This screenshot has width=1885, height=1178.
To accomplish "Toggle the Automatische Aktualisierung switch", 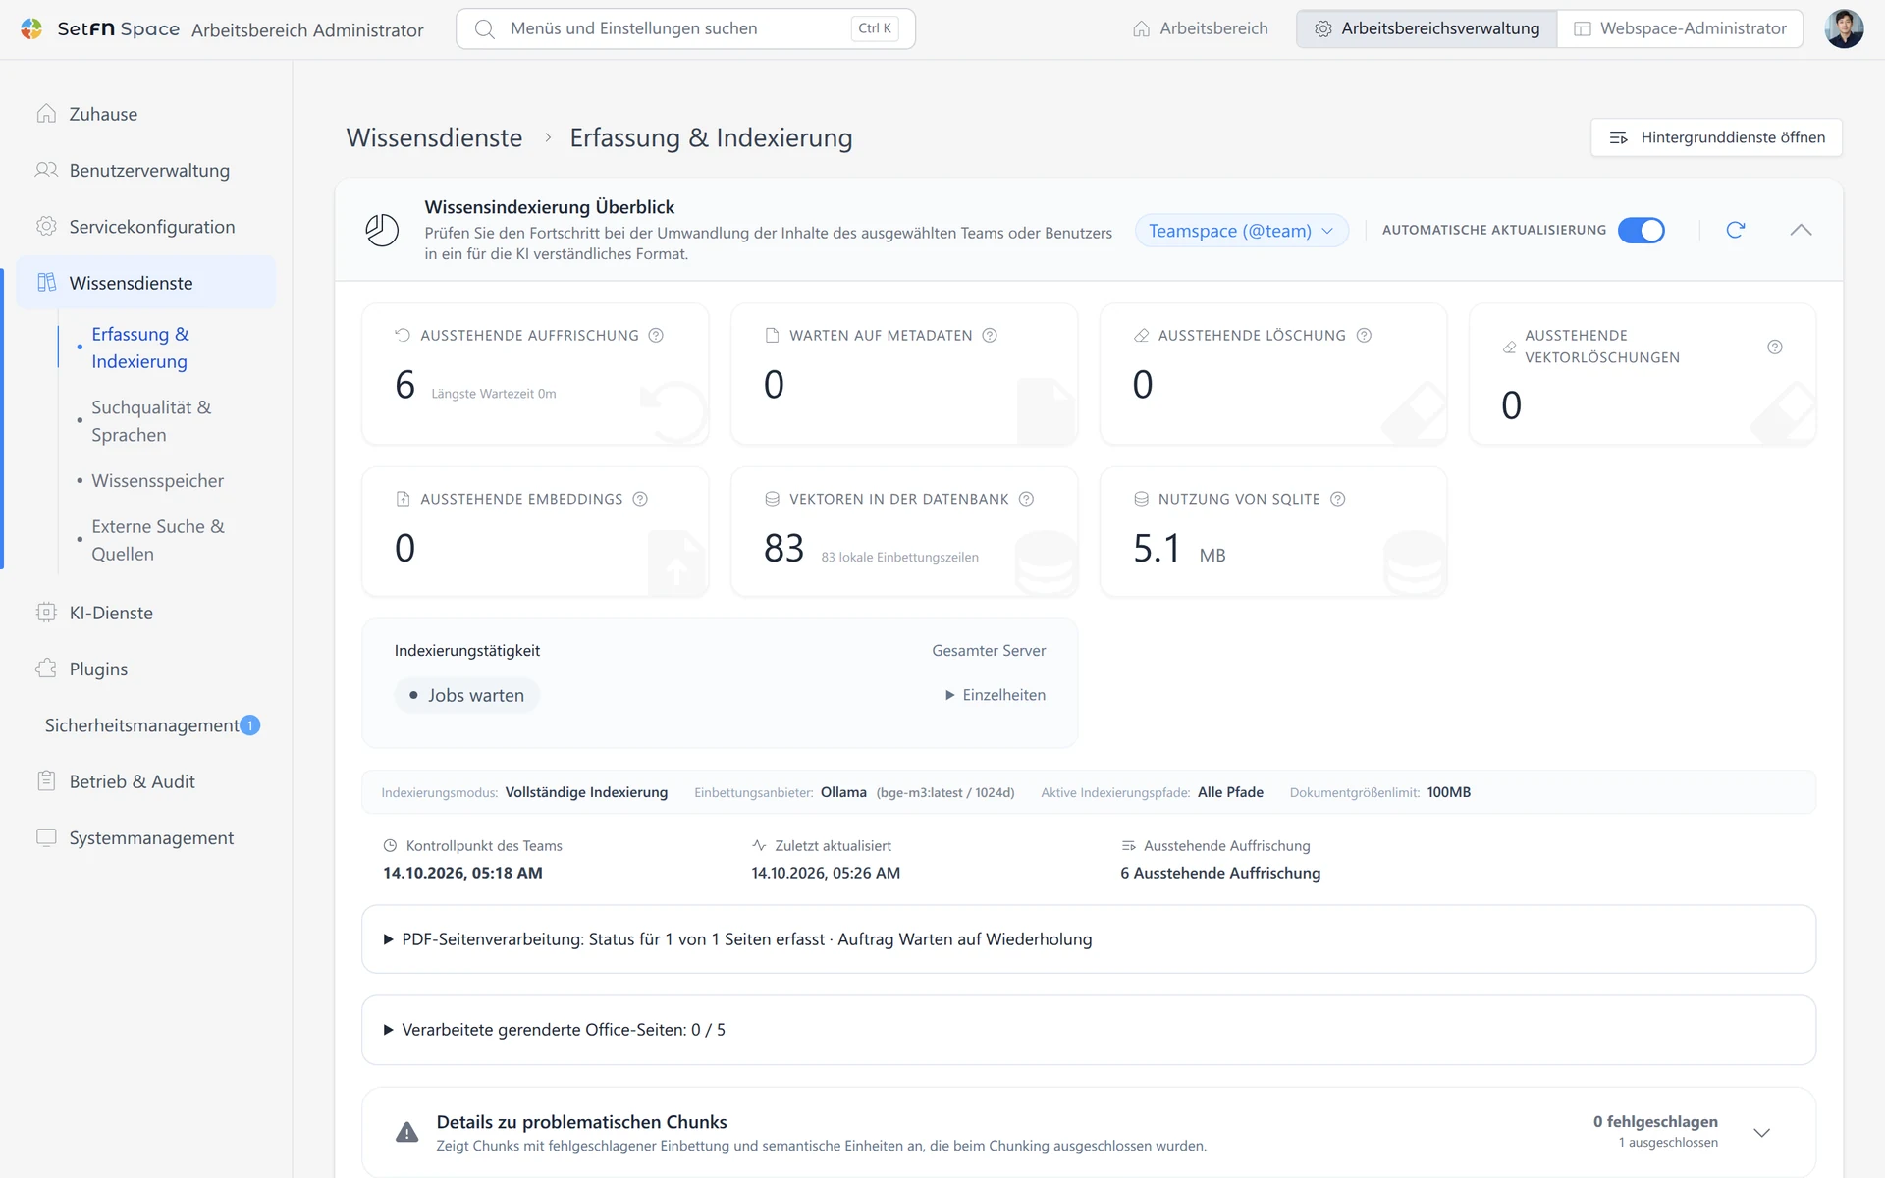I will pos(1642,230).
